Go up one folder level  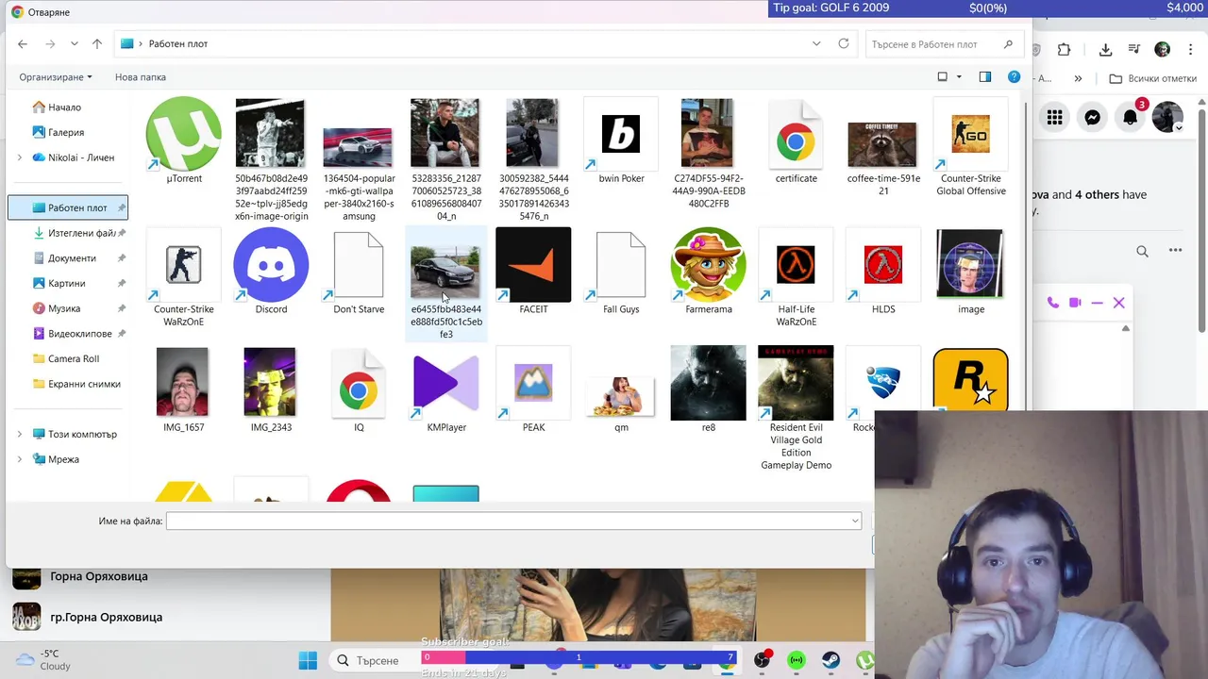pos(97,44)
